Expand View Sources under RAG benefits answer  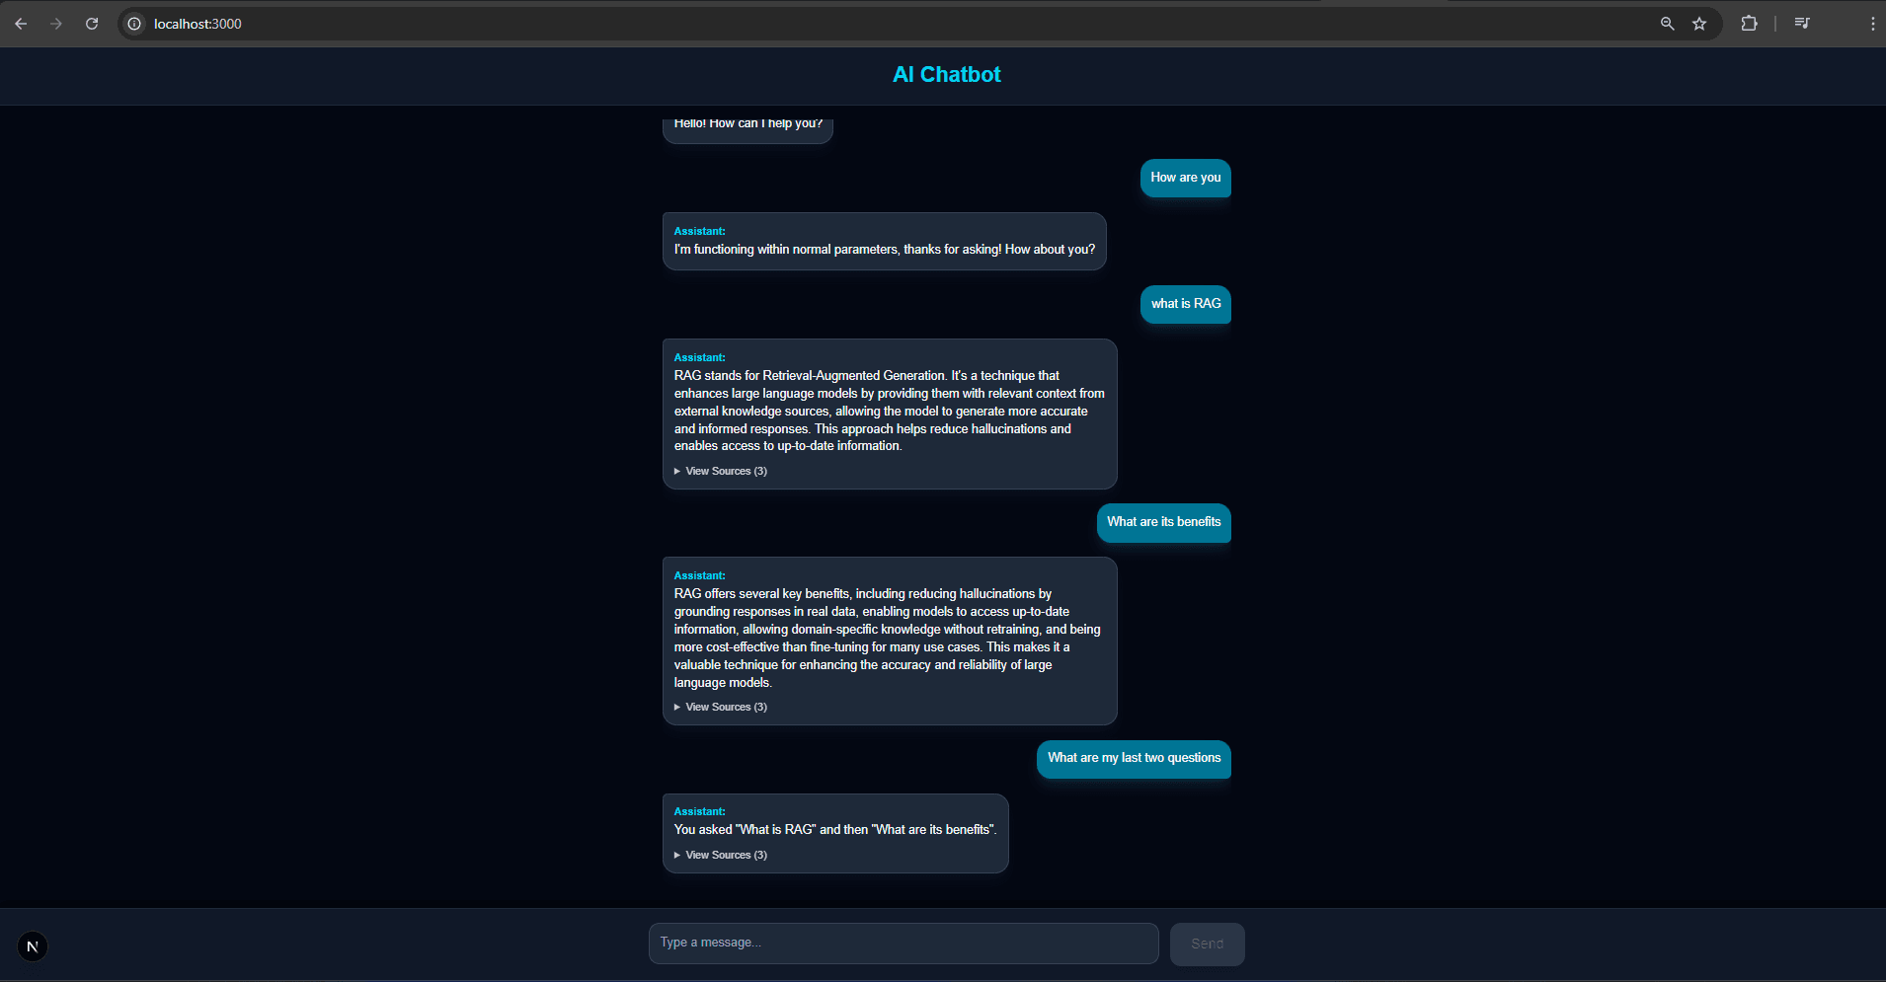[x=721, y=708]
